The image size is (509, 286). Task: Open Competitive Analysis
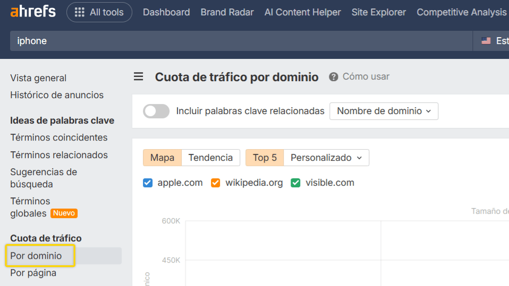pyautogui.click(x=462, y=12)
